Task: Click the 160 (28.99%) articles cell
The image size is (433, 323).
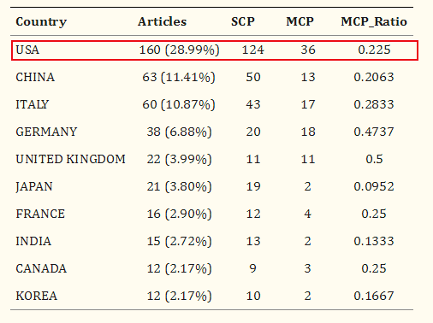Action: (x=179, y=50)
